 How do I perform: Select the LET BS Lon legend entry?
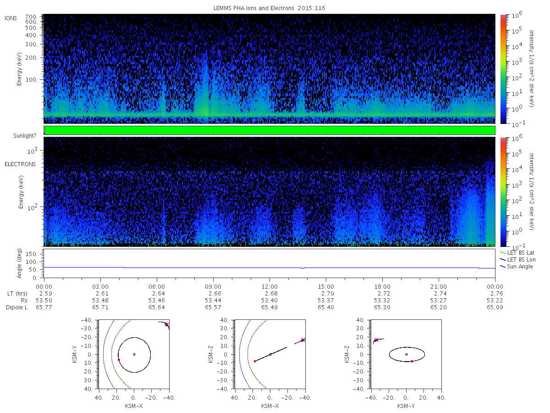pos(517,260)
